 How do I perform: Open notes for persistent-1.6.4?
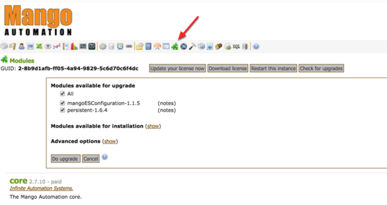(x=167, y=110)
